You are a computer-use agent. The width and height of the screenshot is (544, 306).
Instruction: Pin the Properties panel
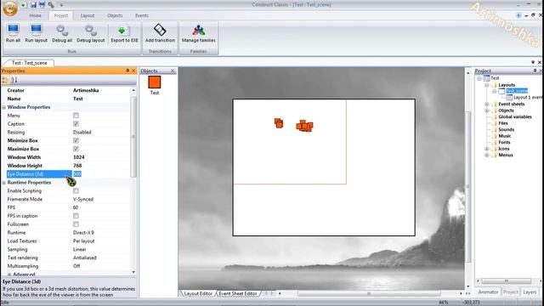[x=127, y=71]
